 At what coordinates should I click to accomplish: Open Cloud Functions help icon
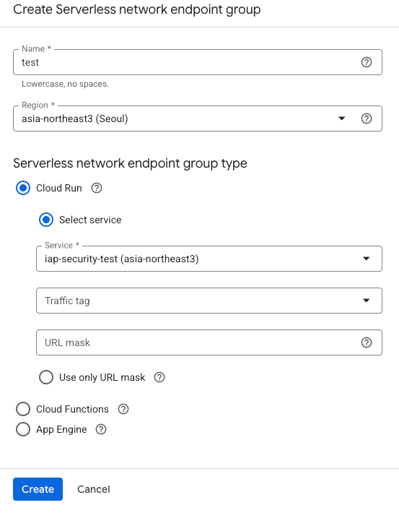pos(123,409)
